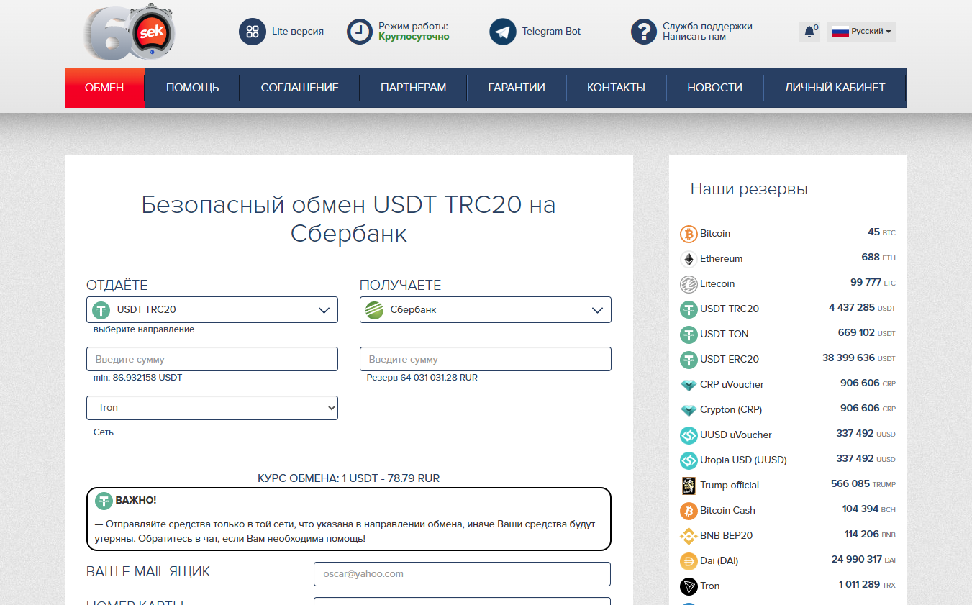Click the Tether icon beside ВАЖНО!
The image size is (972, 605).
point(104,501)
